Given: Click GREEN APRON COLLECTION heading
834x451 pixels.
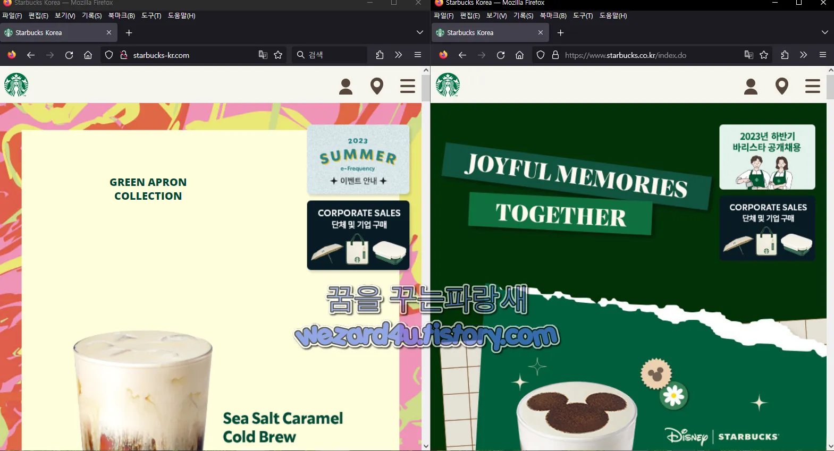Looking at the screenshot, I should pyautogui.click(x=148, y=189).
